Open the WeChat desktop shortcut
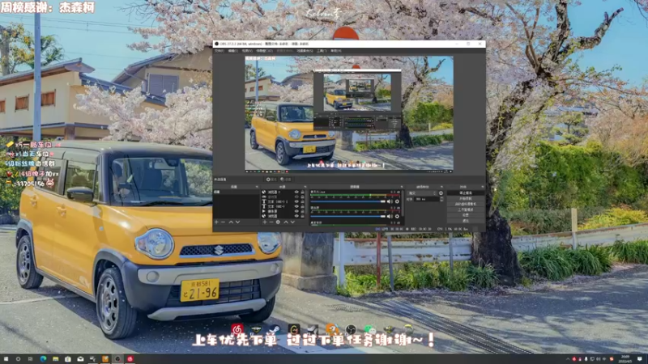The image size is (648, 364). pos(369,329)
